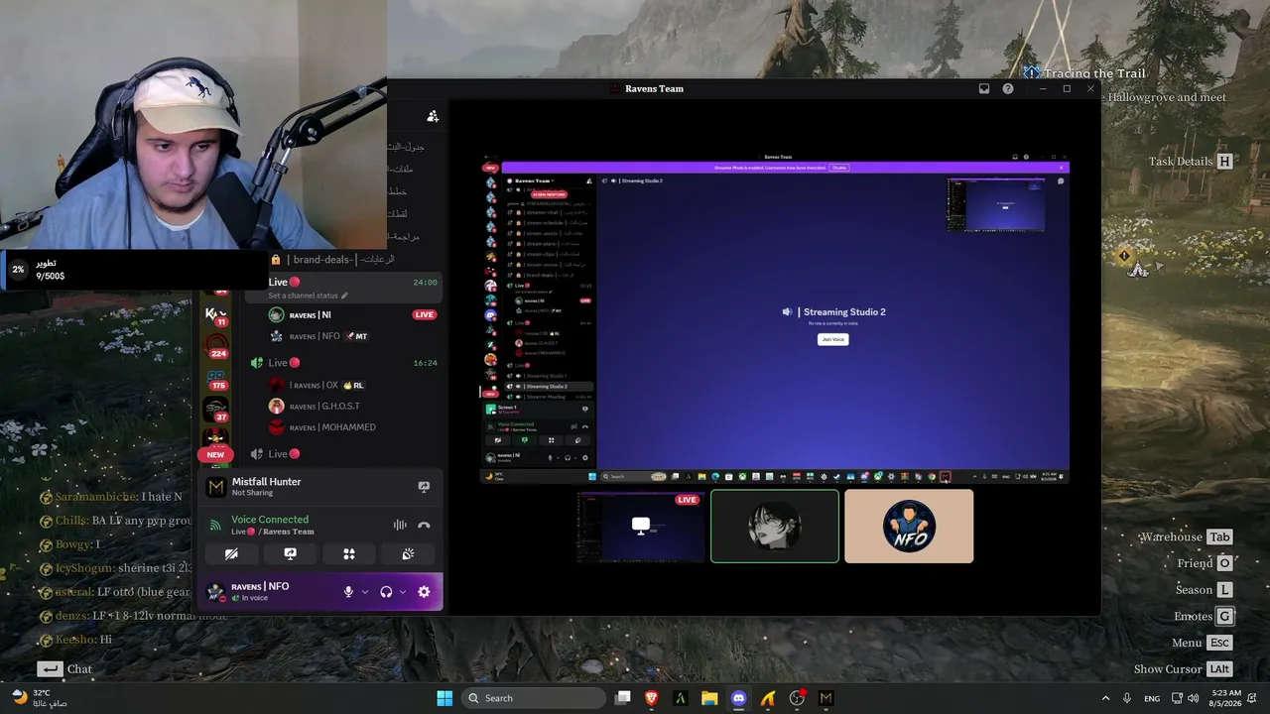Toggle camera in voice panel
This screenshot has width=1270, height=714.
pyautogui.click(x=231, y=554)
